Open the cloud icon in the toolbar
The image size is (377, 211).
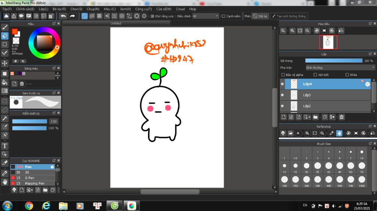point(6,16)
